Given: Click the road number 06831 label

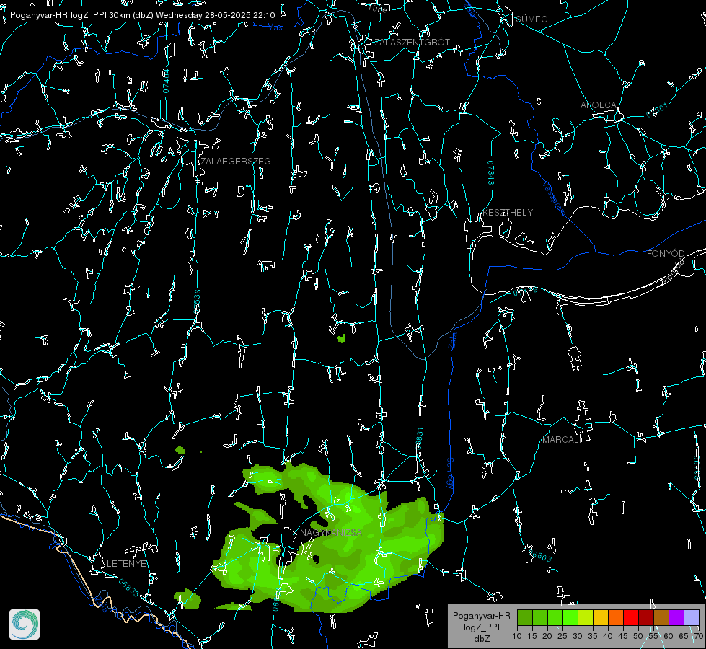Looking at the screenshot, I should point(419,440).
